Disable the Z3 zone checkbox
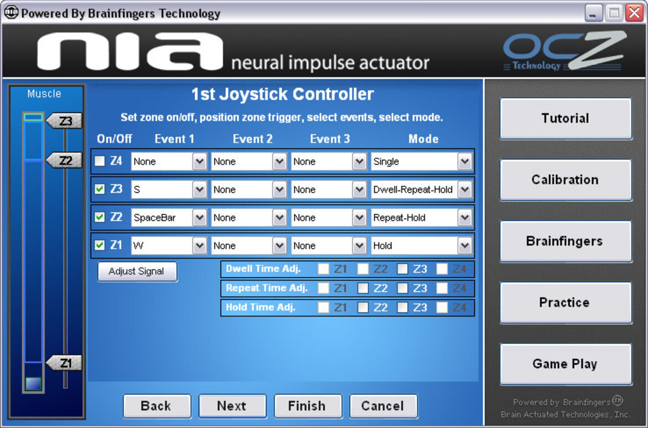 (100, 189)
